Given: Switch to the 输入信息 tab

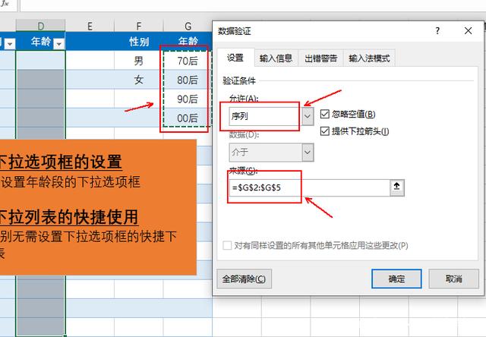Looking at the screenshot, I should pyautogui.click(x=276, y=58).
